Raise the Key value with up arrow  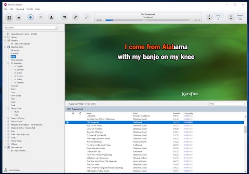(210, 15)
